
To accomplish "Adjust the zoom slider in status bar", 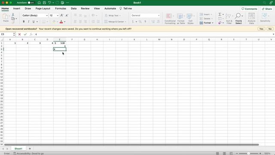I will click(248, 153).
